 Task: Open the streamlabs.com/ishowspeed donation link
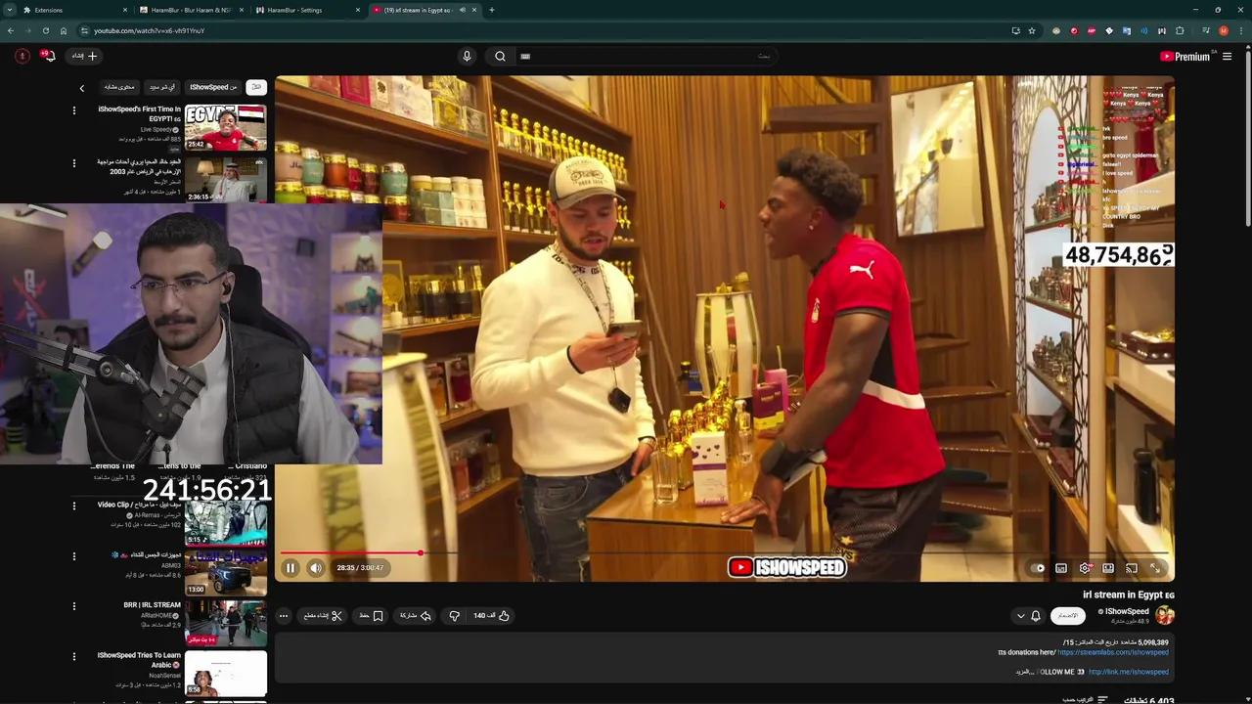pyautogui.click(x=1113, y=652)
